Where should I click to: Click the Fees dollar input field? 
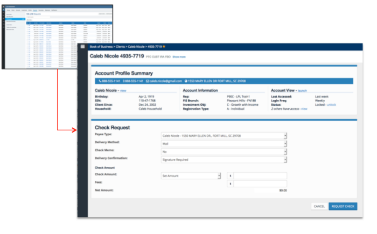(x=260, y=184)
